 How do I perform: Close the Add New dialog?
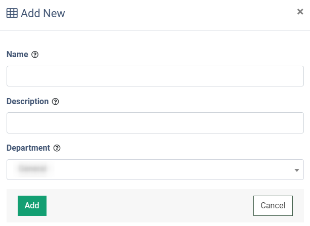pos(300,12)
